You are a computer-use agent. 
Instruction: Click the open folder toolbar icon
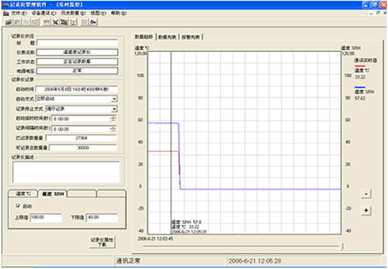(8, 22)
